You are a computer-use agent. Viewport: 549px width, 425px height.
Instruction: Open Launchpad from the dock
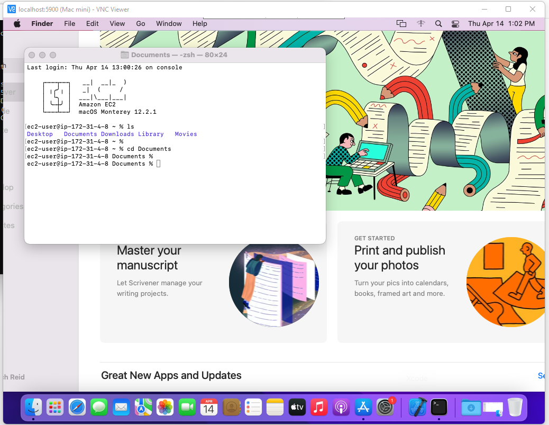tap(55, 407)
